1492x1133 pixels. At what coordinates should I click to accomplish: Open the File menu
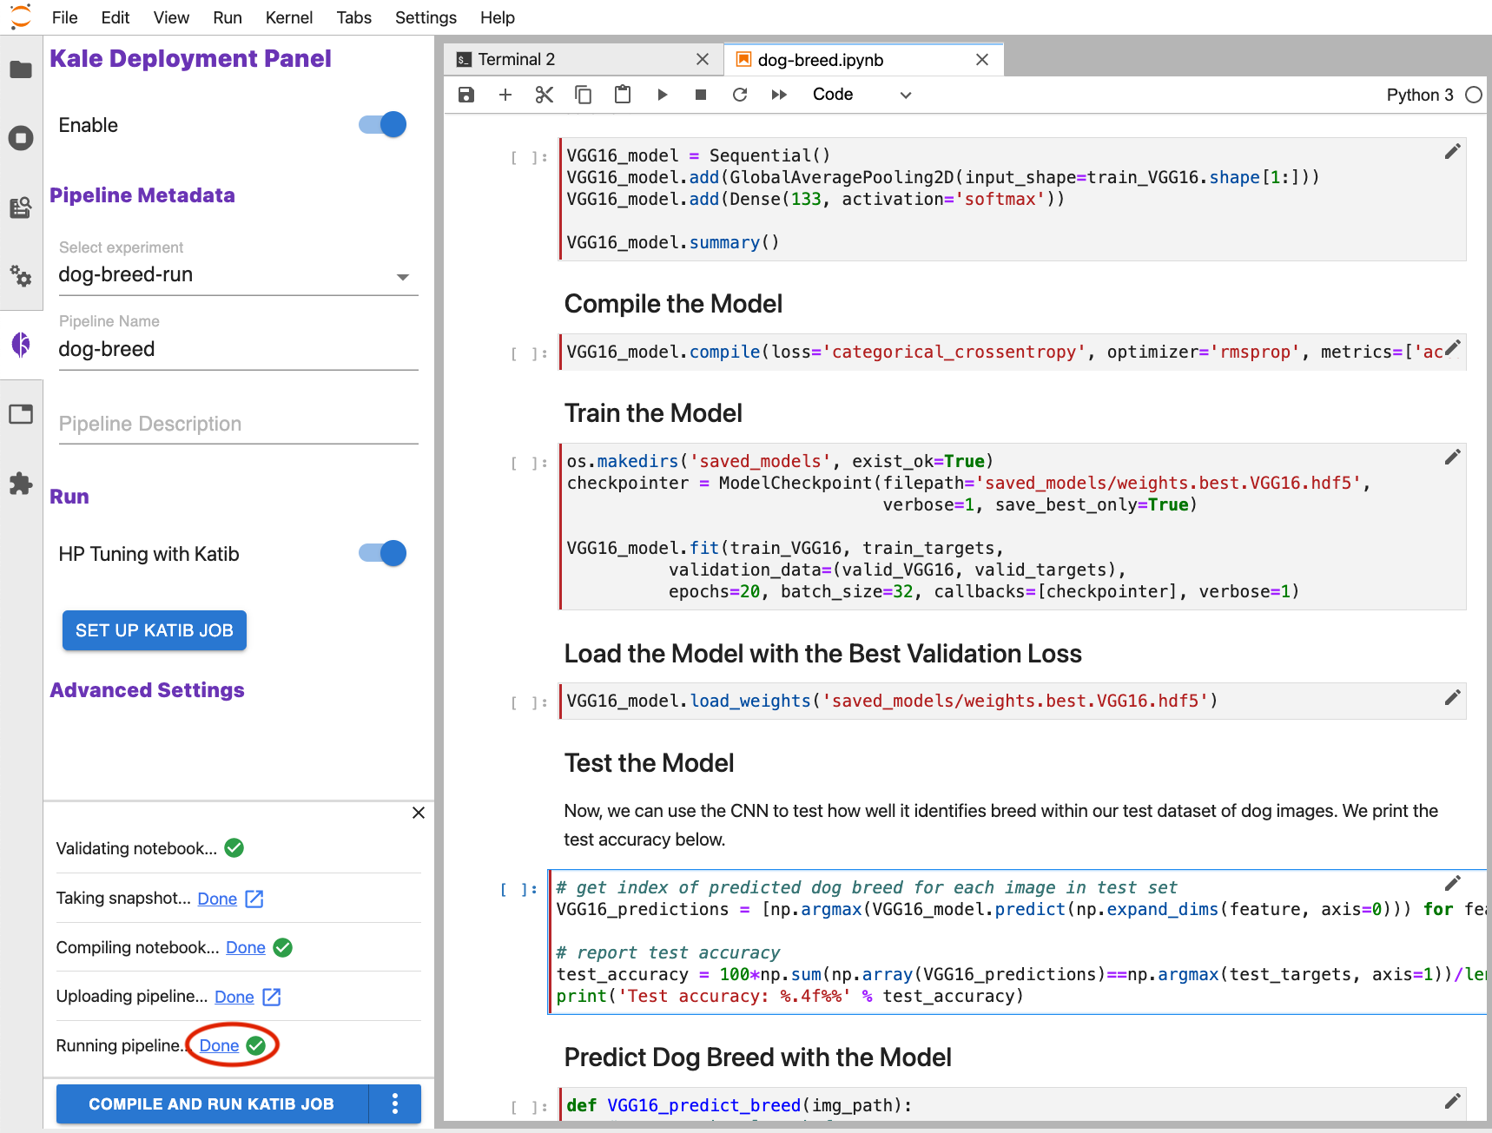point(64,17)
